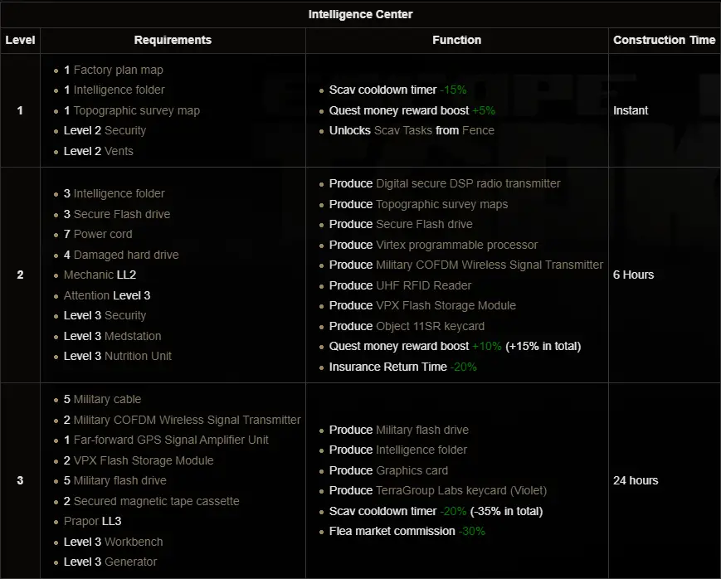
Task: Open the Graphics card link
Action: tap(412, 470)
